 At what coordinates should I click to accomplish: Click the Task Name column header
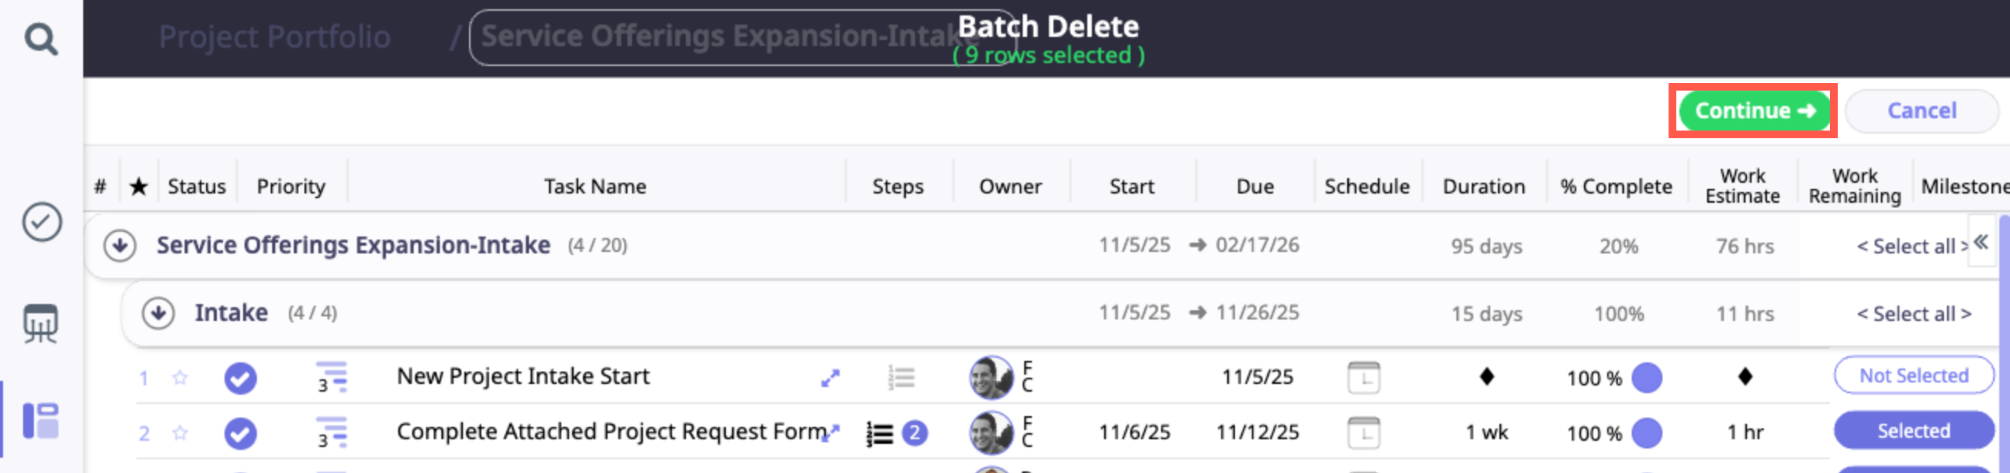(x=594, y=187)
